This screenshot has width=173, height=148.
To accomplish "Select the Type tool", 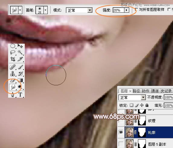I will click(x=20, y=94).
